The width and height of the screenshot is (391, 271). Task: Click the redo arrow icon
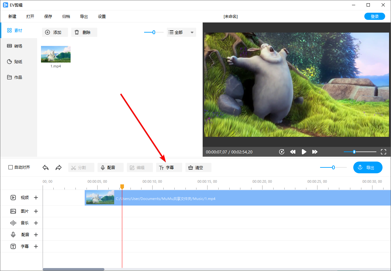59,167
